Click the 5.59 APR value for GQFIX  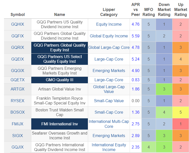click(135, 36)
